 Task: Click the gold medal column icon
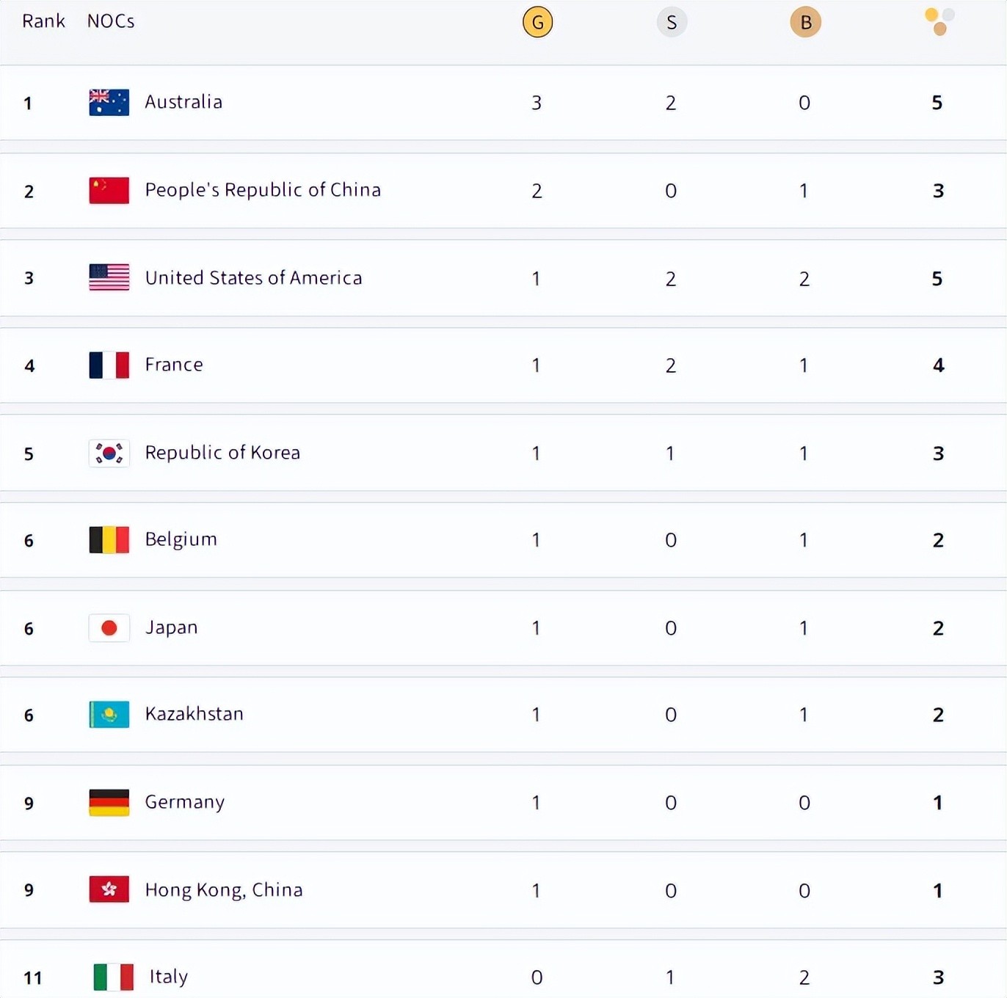[537, 22]
